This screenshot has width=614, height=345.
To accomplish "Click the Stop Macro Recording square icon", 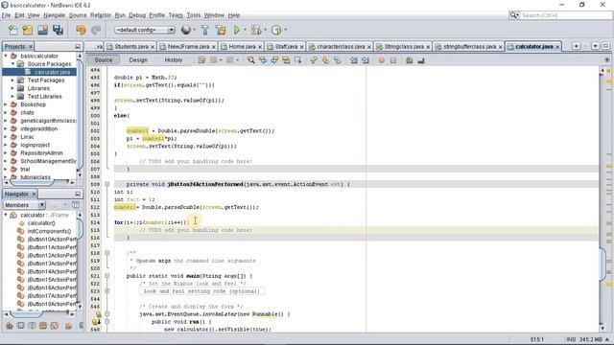I will pyautogui.click(x=393, y=60).
